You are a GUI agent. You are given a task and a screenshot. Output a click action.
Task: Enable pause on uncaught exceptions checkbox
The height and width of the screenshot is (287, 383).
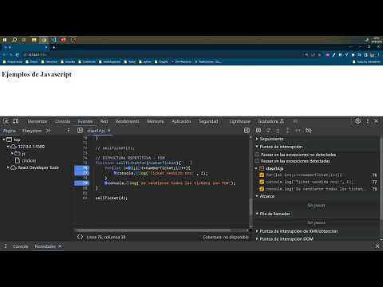tap(257, 155)
